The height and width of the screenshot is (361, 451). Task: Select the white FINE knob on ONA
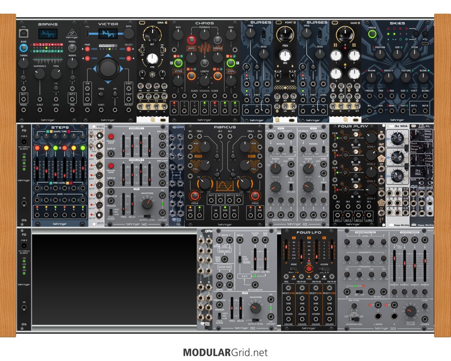[x=152, y=59]
